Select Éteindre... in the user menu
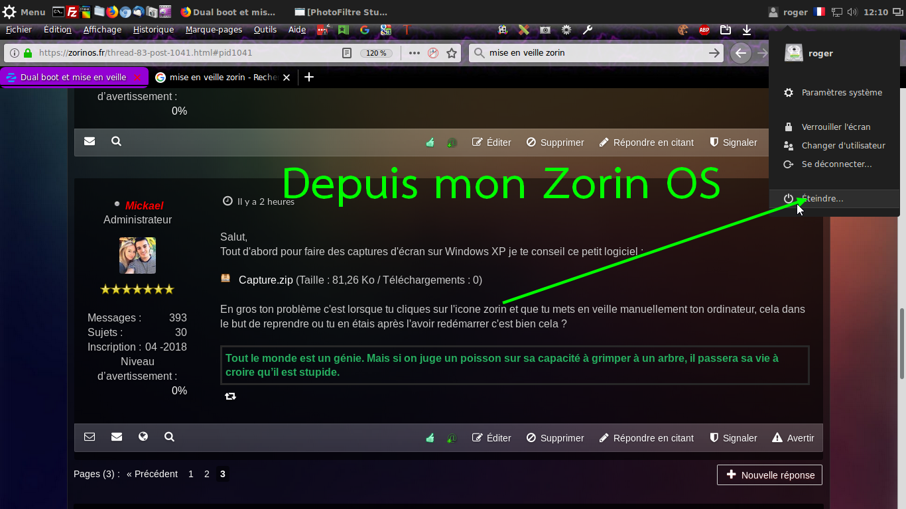The height and width of the screenshot is (509, 906). tap(822, 199)
